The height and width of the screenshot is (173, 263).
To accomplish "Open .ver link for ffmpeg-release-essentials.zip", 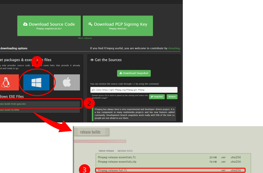I will click(x=223, y=162).
